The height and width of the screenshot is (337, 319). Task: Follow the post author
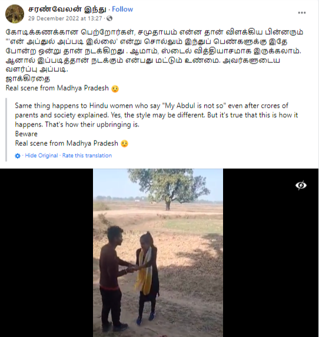coord(122,9)
